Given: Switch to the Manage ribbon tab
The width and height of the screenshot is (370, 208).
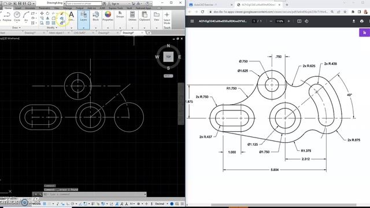Looking at the screenshot, I should [67, 8].
